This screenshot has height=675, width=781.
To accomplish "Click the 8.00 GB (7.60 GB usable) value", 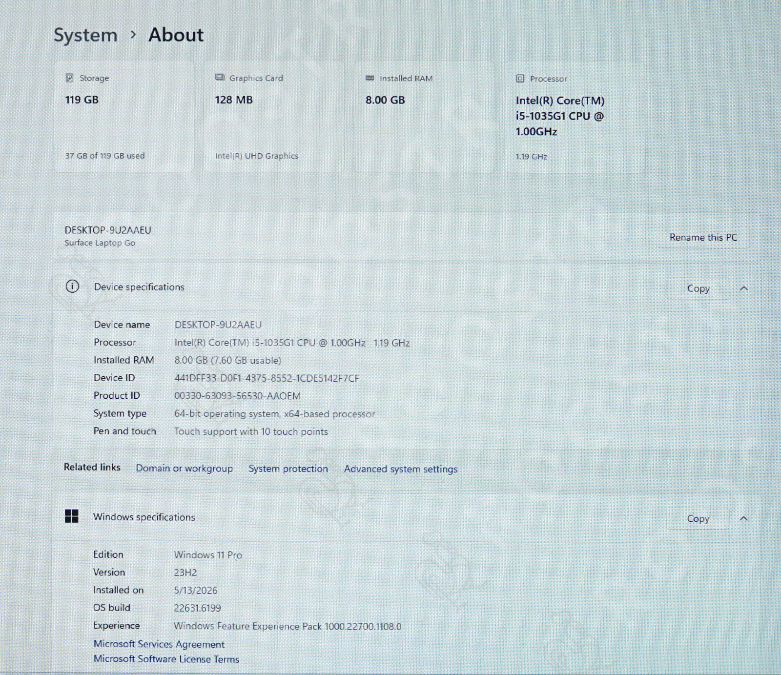I will point(227,360).
